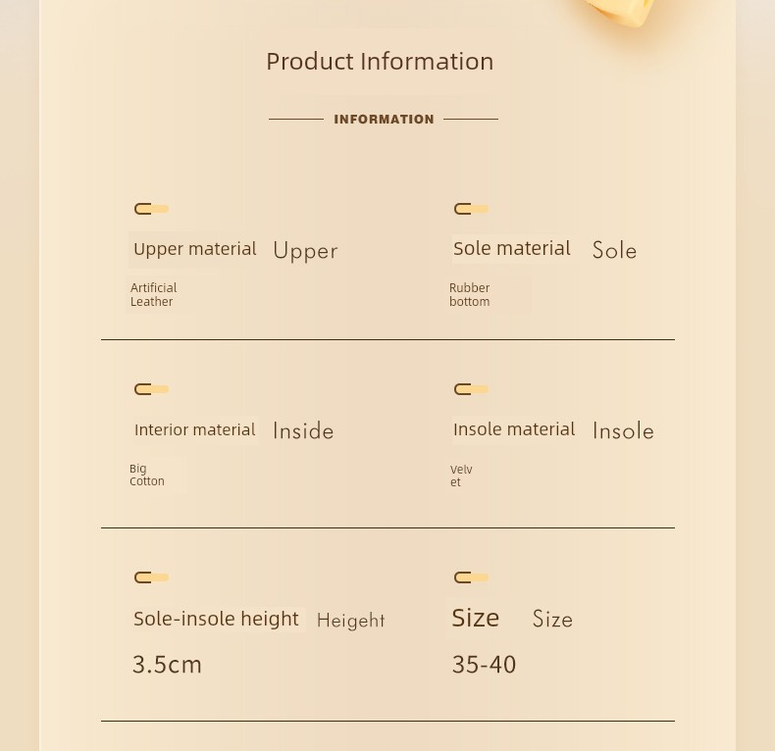
Task: Click the 35-40 size range value
Action: 484,665
